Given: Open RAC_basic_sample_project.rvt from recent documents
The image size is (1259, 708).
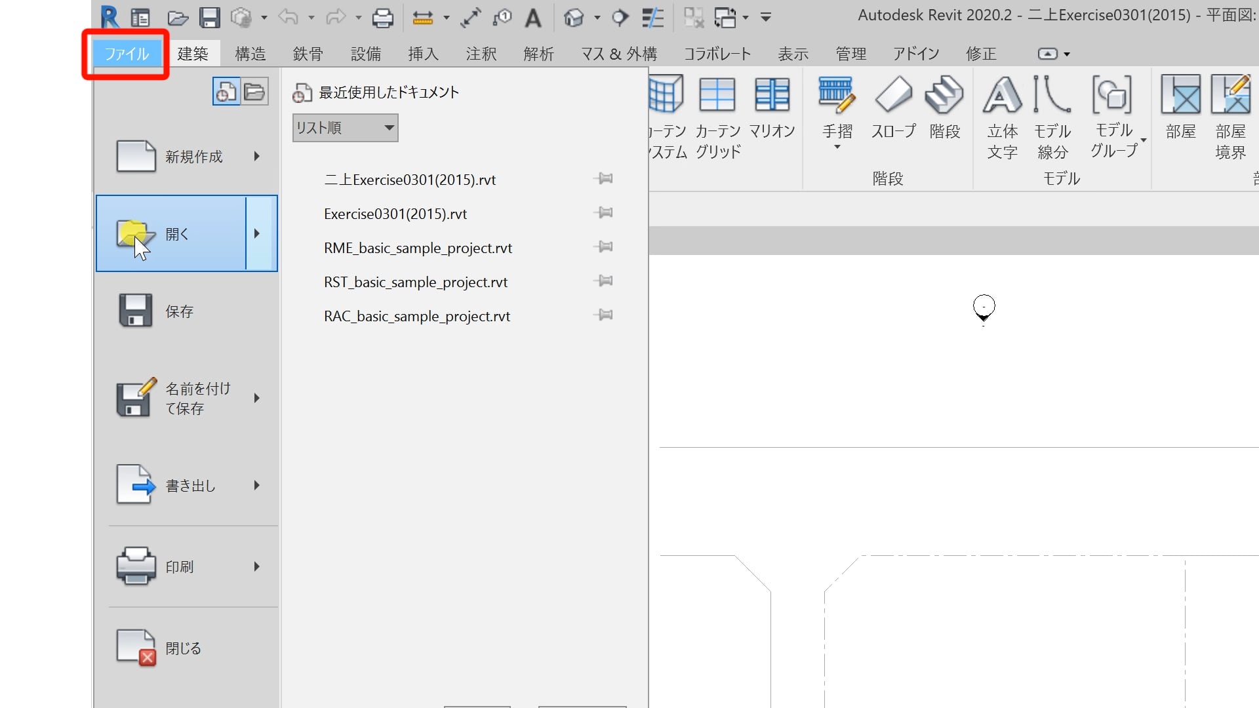Looking at the screenshot, I should [417, 317].
